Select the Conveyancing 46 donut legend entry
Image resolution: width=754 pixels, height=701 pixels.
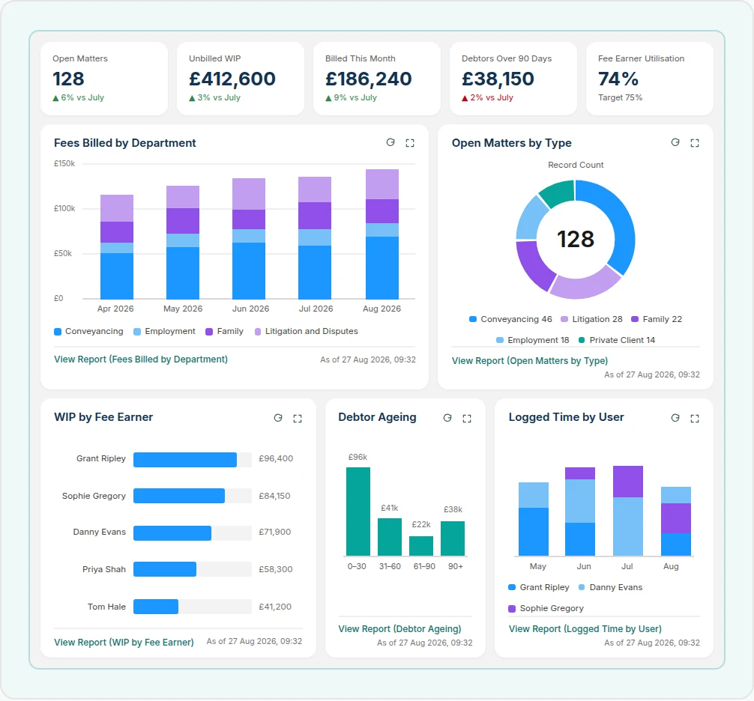(510, 320)
